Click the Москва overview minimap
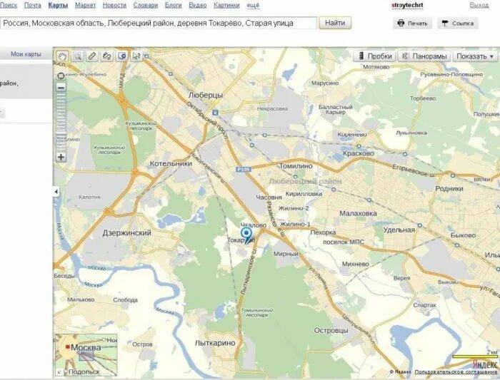This screenshot has width=500, height=380. click(x=86, y=355)
